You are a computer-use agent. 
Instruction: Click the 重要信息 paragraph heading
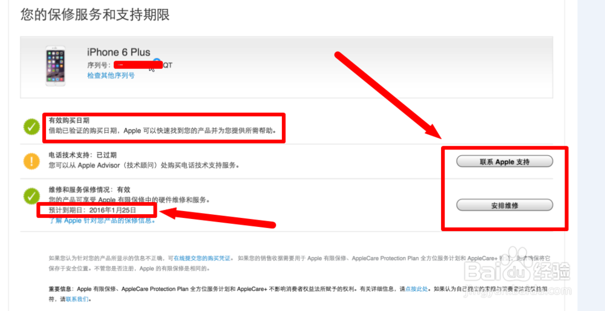(x=61, y=289)
